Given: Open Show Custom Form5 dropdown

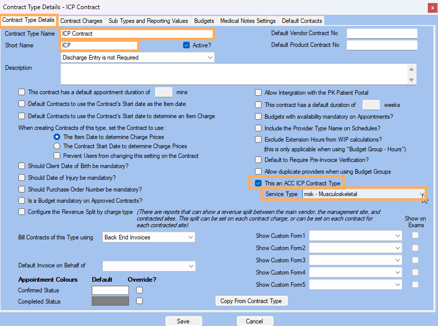Looking at the screenshot, I should [355, 285].
